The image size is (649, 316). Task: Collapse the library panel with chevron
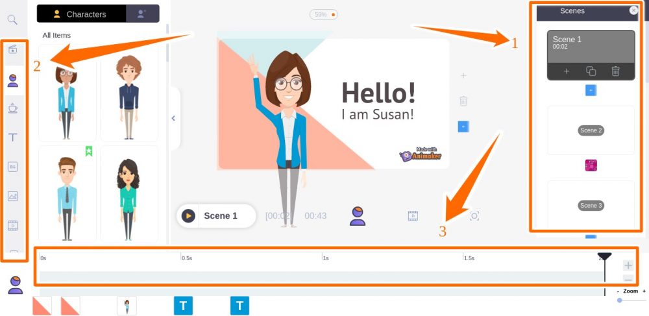click(x=173, y=118)
